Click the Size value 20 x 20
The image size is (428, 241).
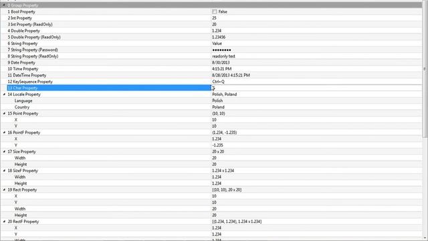(218, 152)
